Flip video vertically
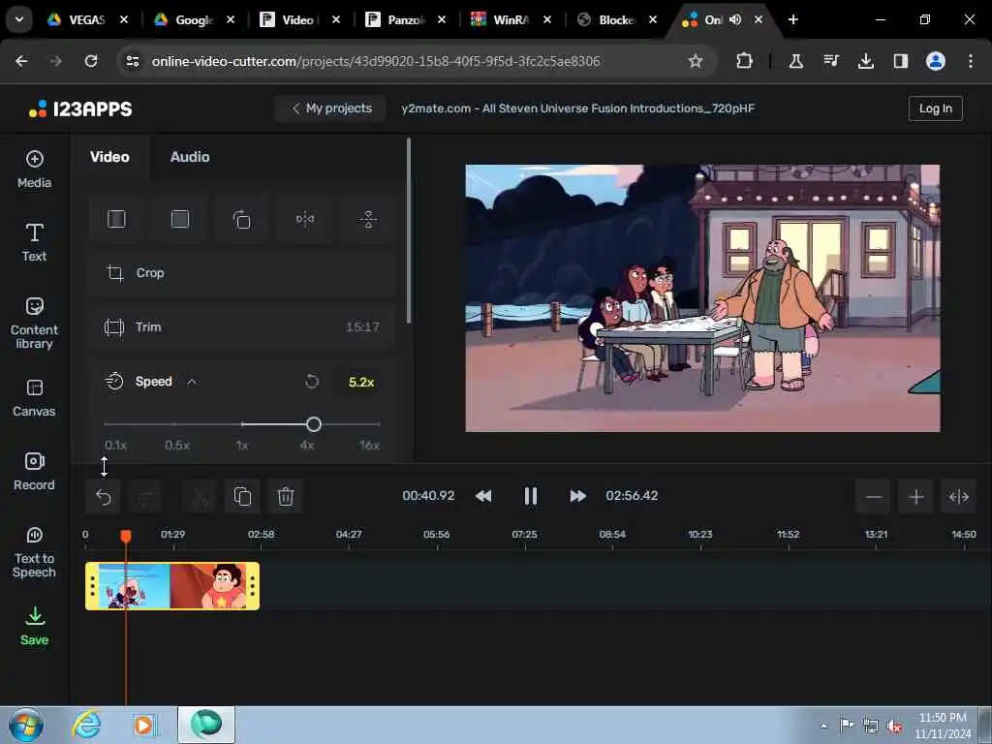The height and width of the screenshot is (744, 992). (x=368, y=220)
